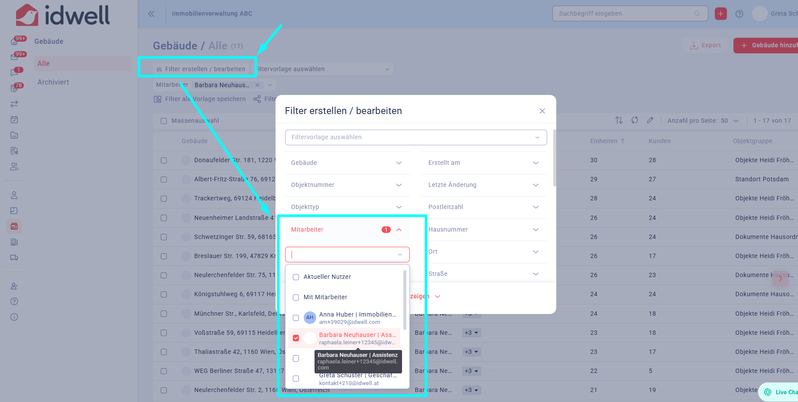Collapse the Mitarbeiter filter section
Viewport: 798px width, 402px height.
[347, 229]
